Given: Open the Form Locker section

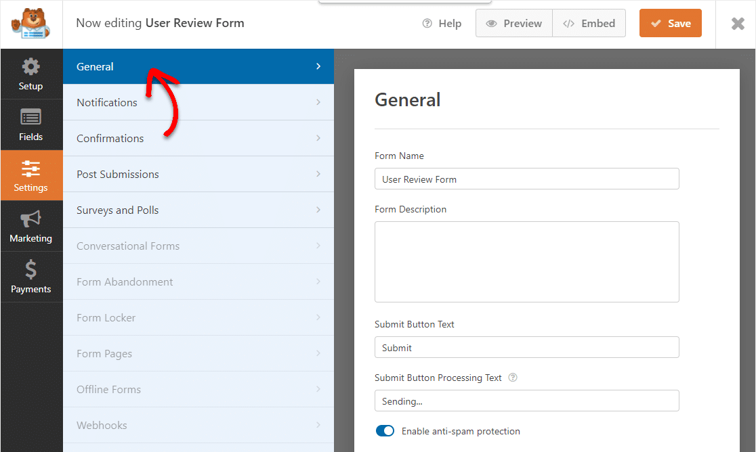Looking at the screenshot, I should tap(198, 317).
